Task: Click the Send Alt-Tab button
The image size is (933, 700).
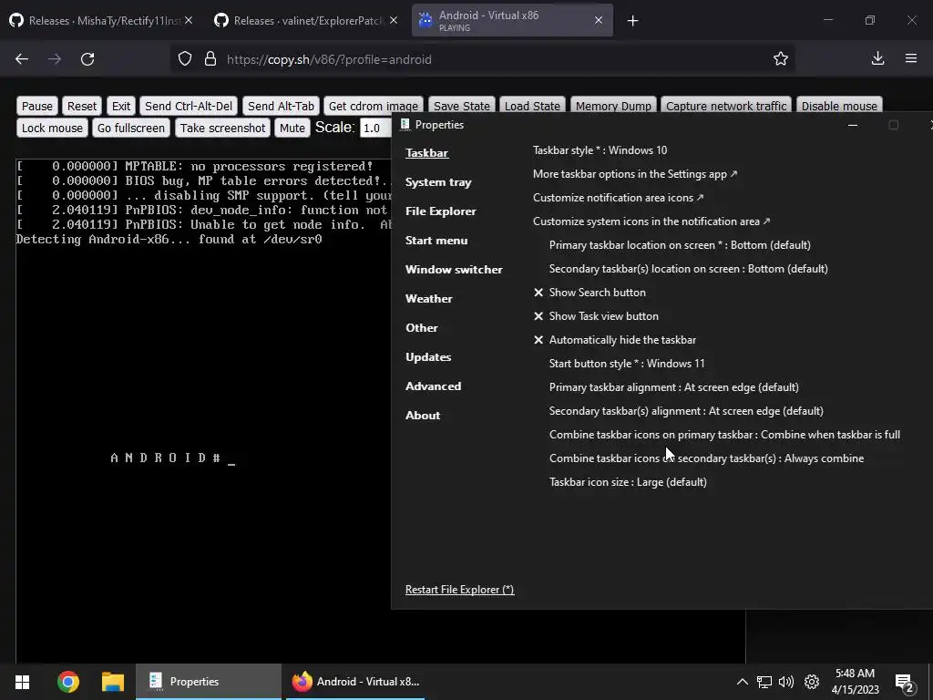Action: tap(281, 106)
